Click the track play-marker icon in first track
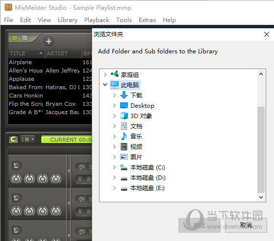 pyautogui.click(x=16, y=166)
